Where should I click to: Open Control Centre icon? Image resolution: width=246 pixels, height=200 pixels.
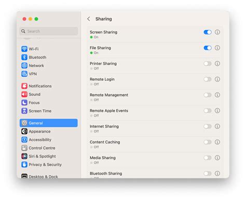click(x=24, y=148)
